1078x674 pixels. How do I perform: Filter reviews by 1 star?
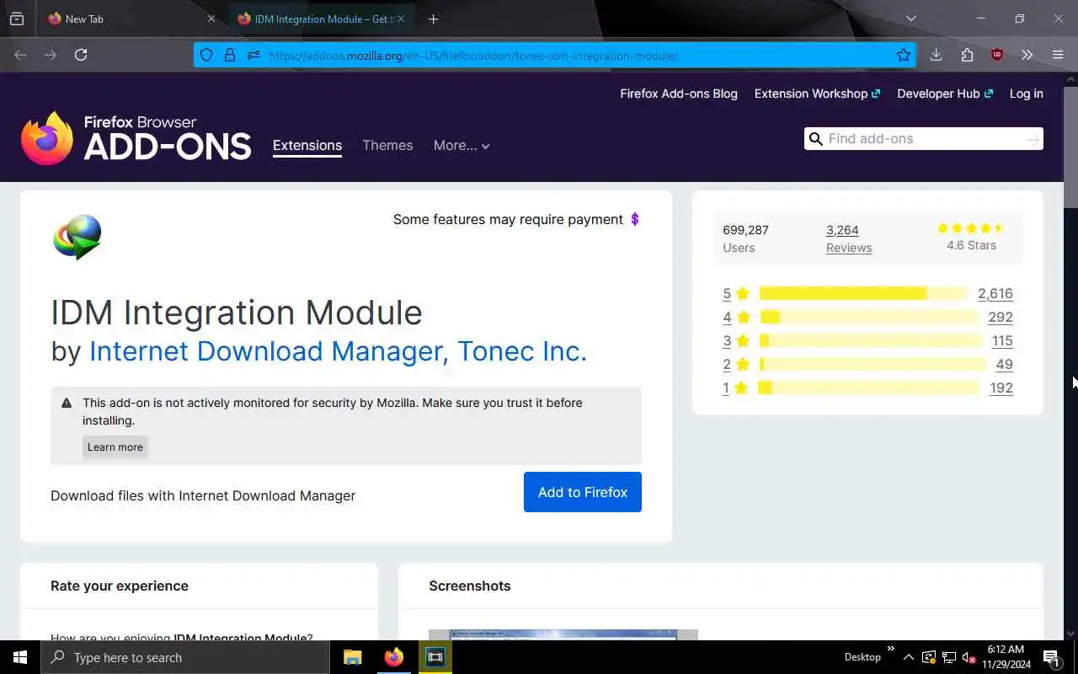[735, 388]
